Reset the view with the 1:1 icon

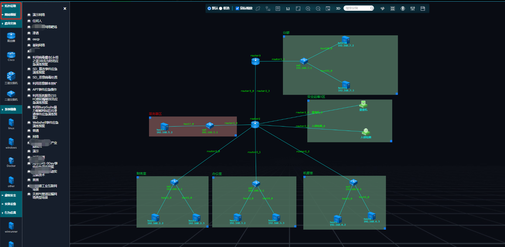point(288,9)
